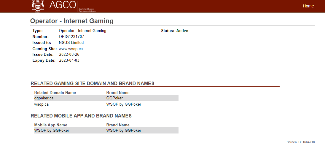Click the Type value Operator - Internet Gaming

[82, 31]
